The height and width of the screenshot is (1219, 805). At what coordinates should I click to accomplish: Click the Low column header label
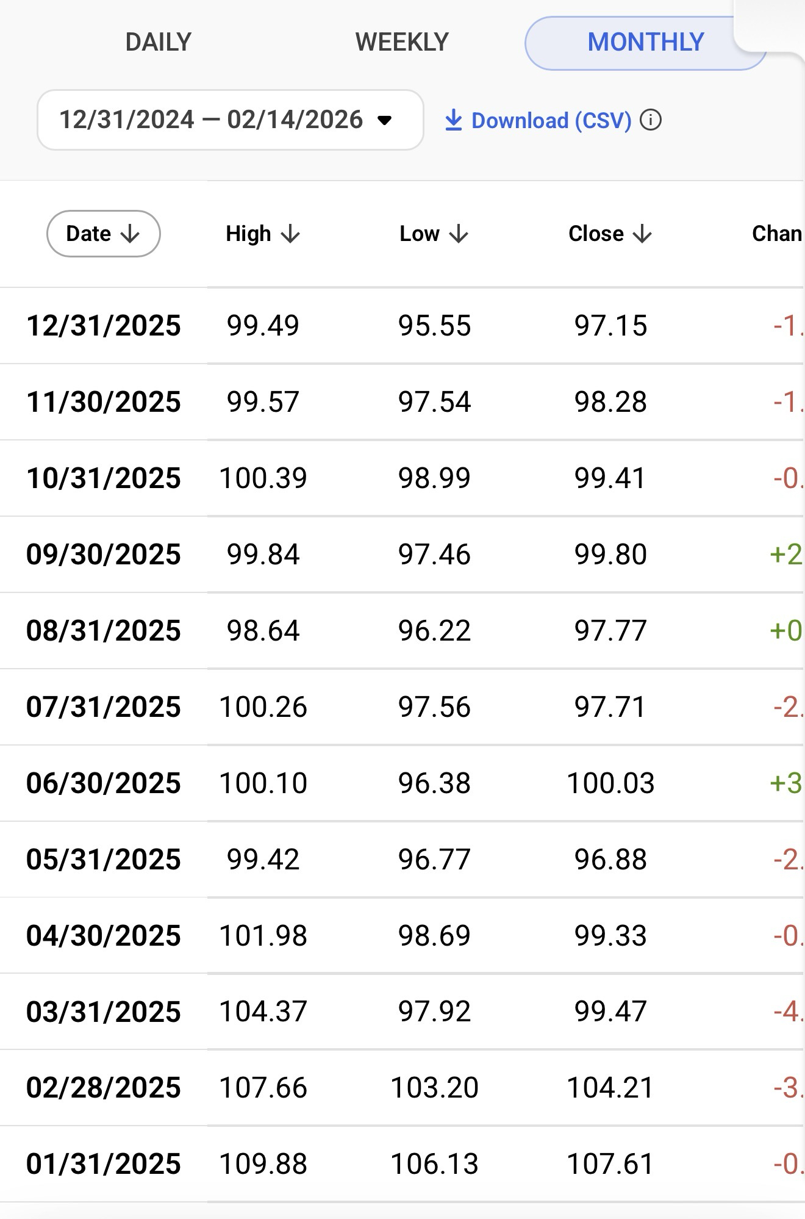click(420, 234)
